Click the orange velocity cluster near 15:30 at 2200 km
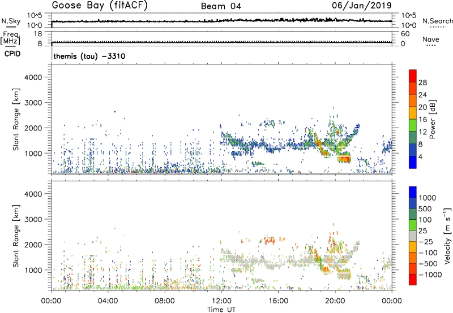Image resolution: width=453 pixels, height=313 pixels. (x=270, y=240)
